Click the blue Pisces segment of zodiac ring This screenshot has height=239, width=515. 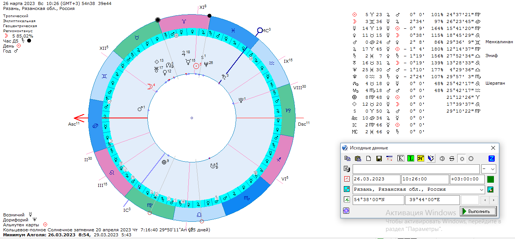[x=233, y=30]
